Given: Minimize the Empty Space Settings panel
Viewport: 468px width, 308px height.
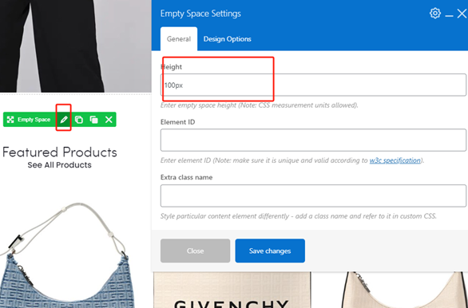Looking at the screenshot, I should pos(449,15).
